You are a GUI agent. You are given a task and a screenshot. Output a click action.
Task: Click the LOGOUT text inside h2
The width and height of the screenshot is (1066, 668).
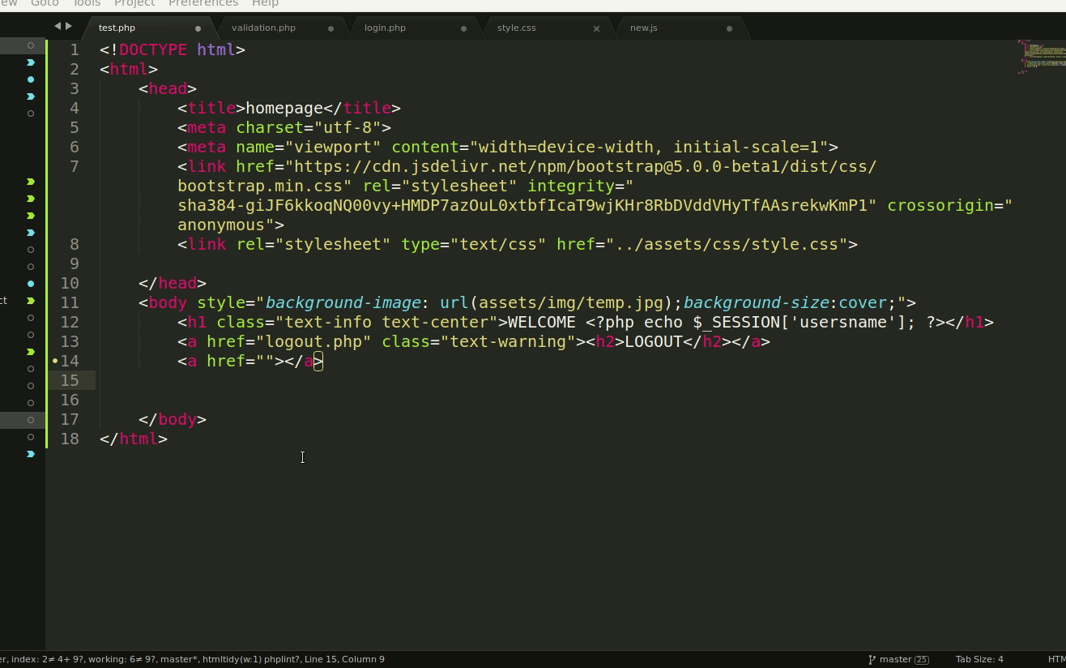(x=654, y=341)
